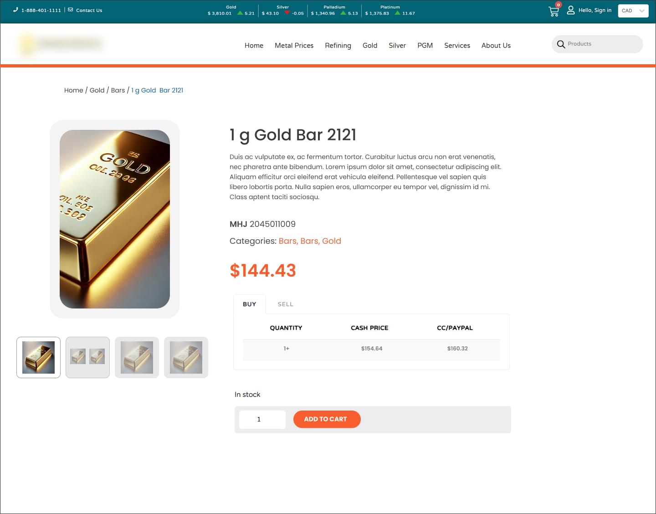Open the Refining menu item

338,46
